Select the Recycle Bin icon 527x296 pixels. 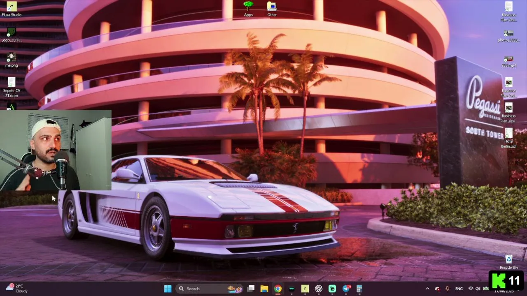click(508, 262)
